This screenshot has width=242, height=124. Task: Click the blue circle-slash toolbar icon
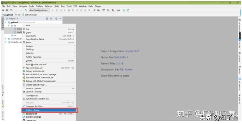point(128,10)
